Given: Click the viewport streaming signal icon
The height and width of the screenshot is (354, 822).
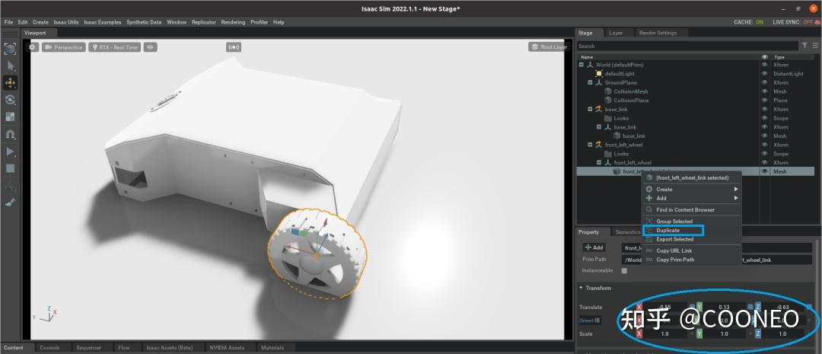Looking at the screenshot, I should tap(234, 47).
